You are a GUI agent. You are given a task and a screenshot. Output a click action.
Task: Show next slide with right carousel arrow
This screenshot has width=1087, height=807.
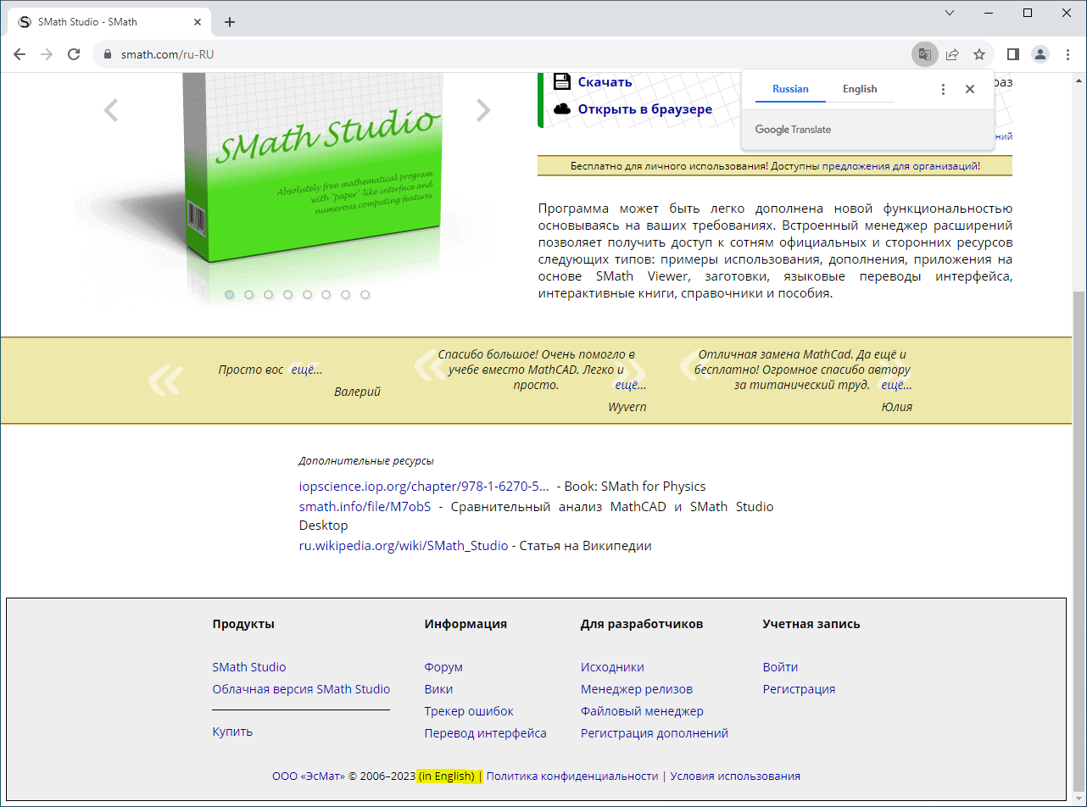483,110
